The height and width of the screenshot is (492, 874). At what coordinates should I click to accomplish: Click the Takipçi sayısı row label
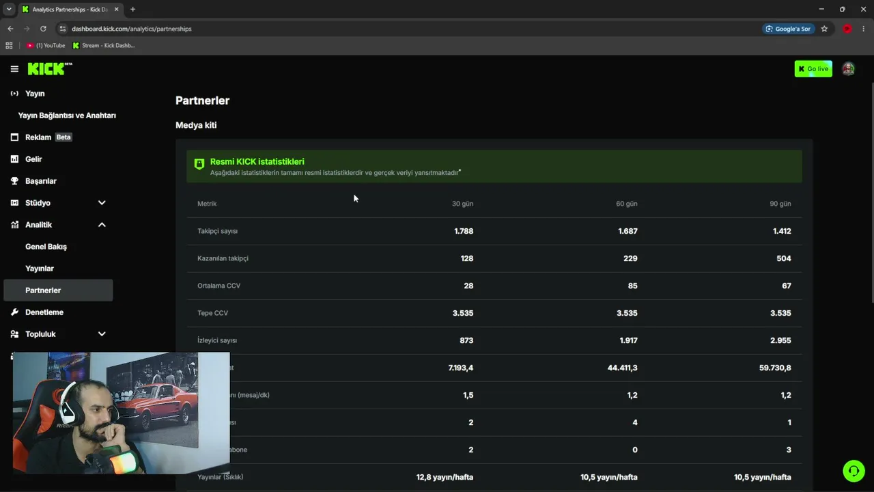[x=218, y=231]
